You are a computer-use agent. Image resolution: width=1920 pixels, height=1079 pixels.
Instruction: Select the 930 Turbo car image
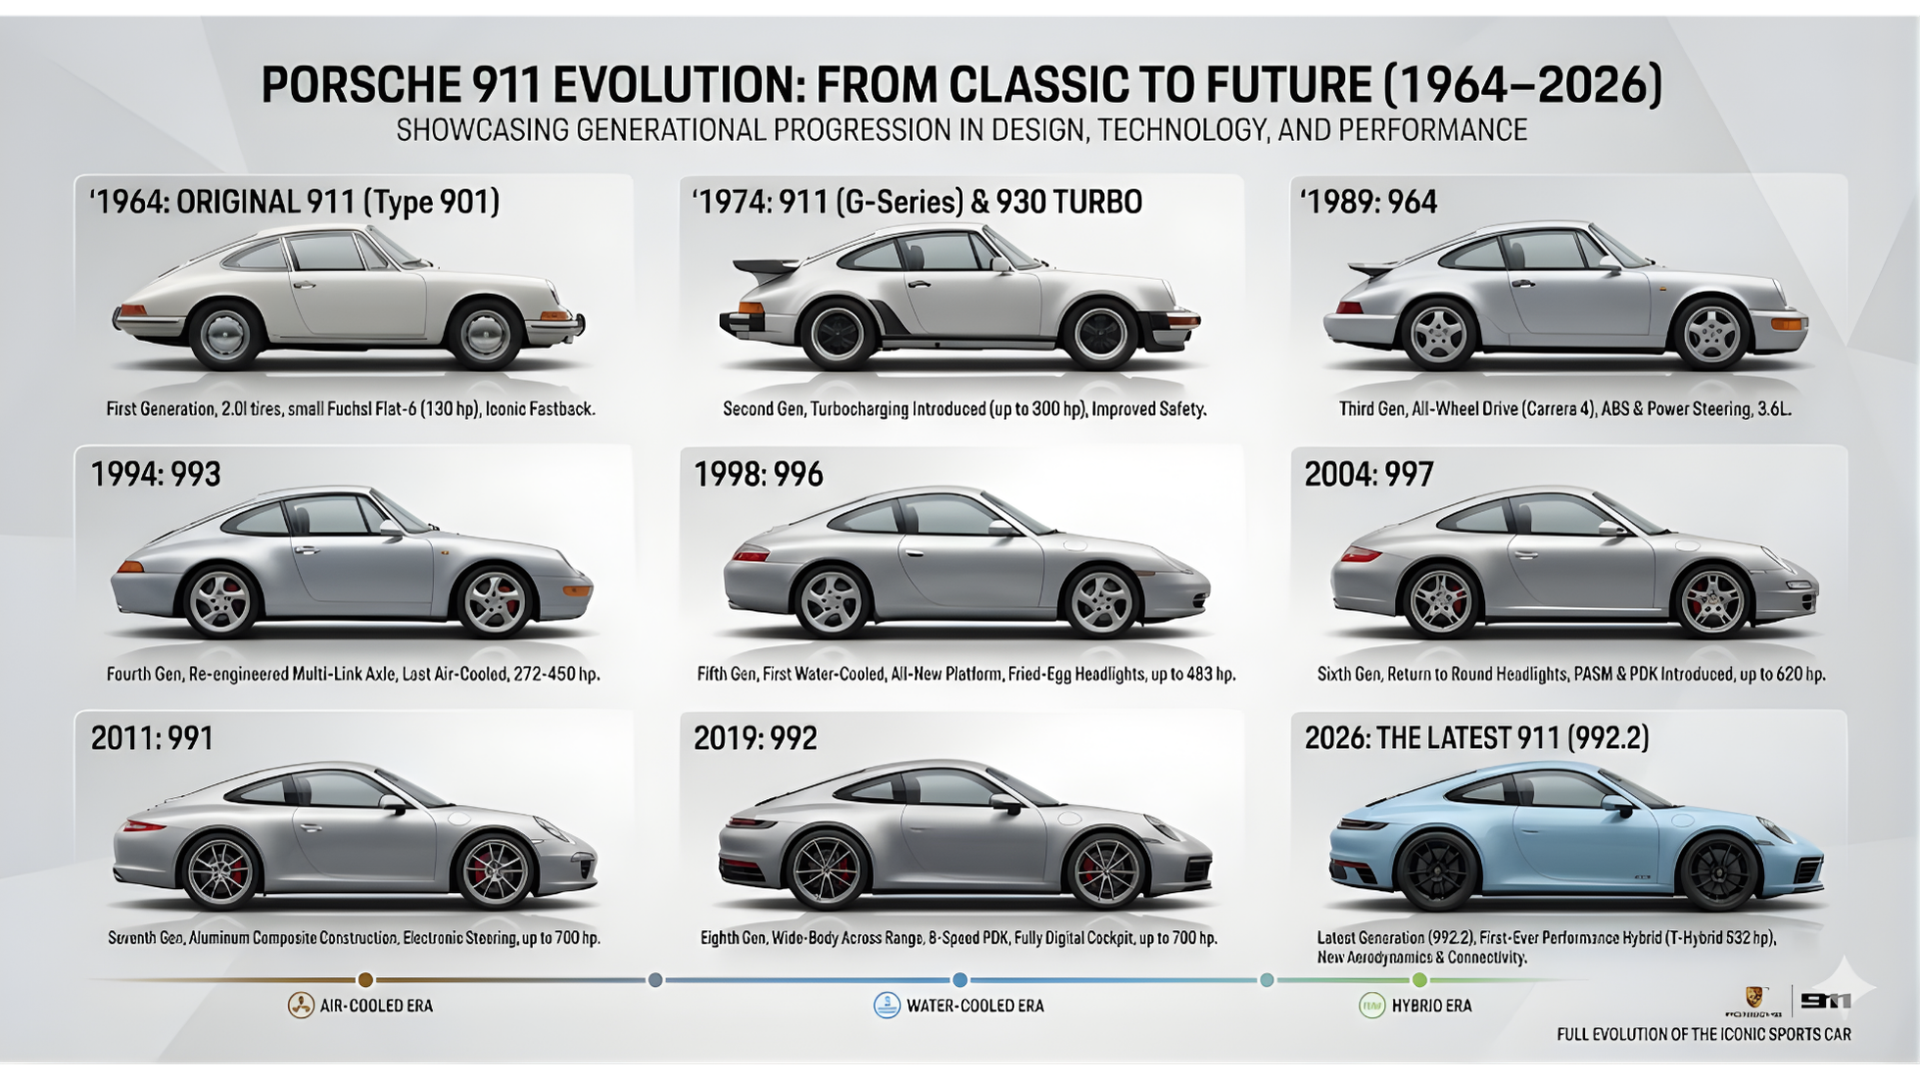(960, 297)
